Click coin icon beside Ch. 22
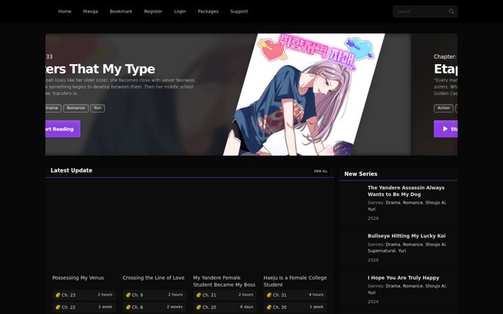The height and width of the screenshot is (314, 503). 58,307
